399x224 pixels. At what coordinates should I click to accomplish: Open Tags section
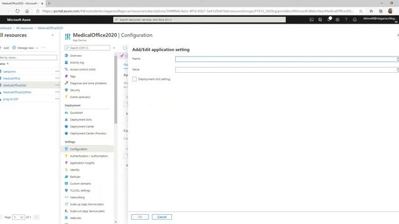(73, 76)
